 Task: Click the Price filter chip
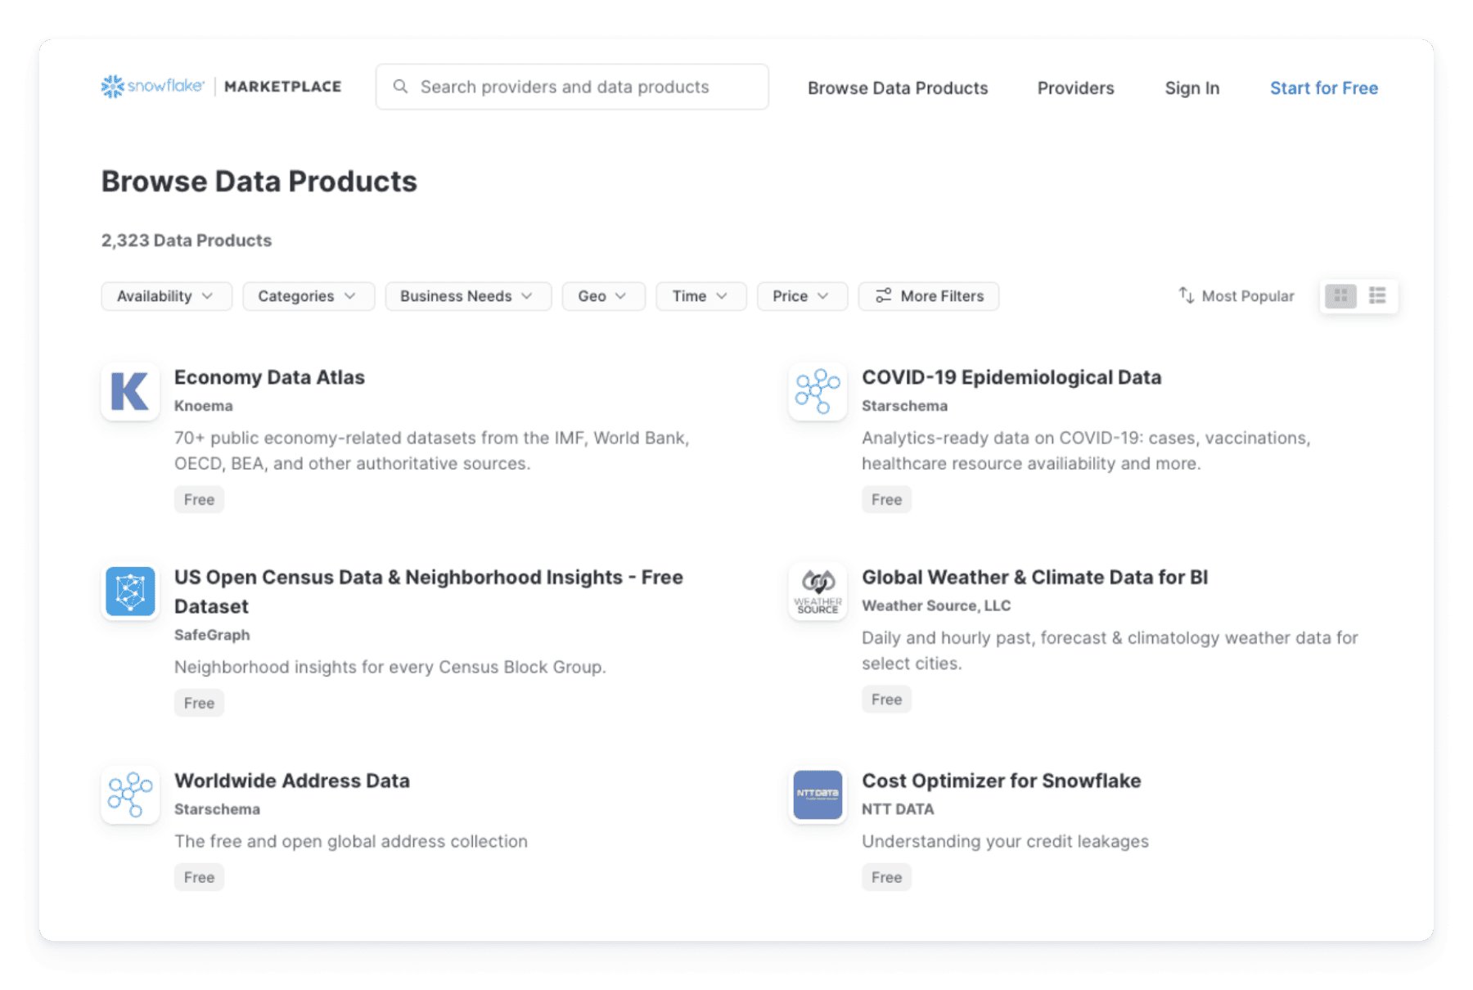pyautogui.click(x=801, y=296)
